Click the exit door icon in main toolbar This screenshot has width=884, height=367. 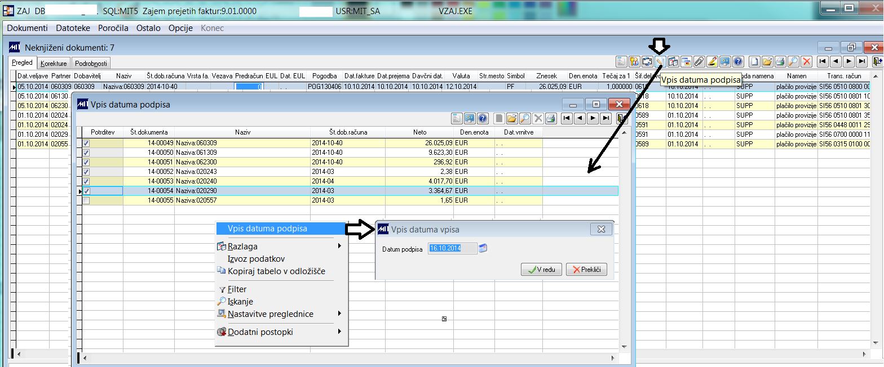click(878, 61)
